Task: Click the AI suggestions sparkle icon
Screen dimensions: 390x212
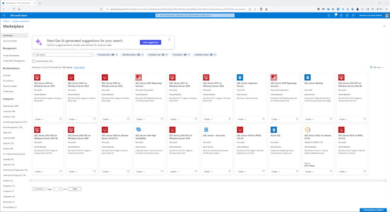Action: coord(39,42)
